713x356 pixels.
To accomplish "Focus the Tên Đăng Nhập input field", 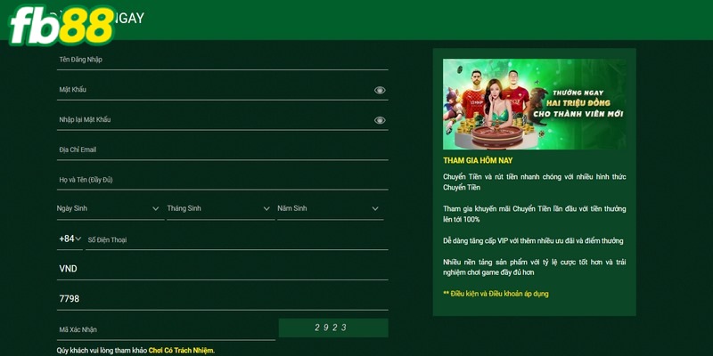I will [221, 60].
